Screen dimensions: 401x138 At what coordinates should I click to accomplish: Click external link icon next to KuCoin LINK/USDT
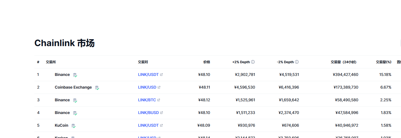point(162,125)
